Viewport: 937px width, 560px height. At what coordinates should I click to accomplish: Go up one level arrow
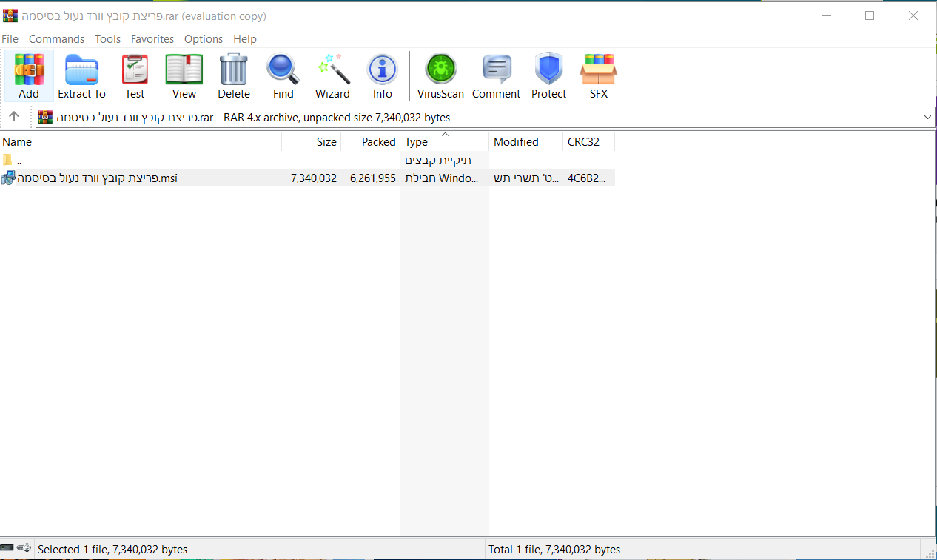click(x=14, y=117)
